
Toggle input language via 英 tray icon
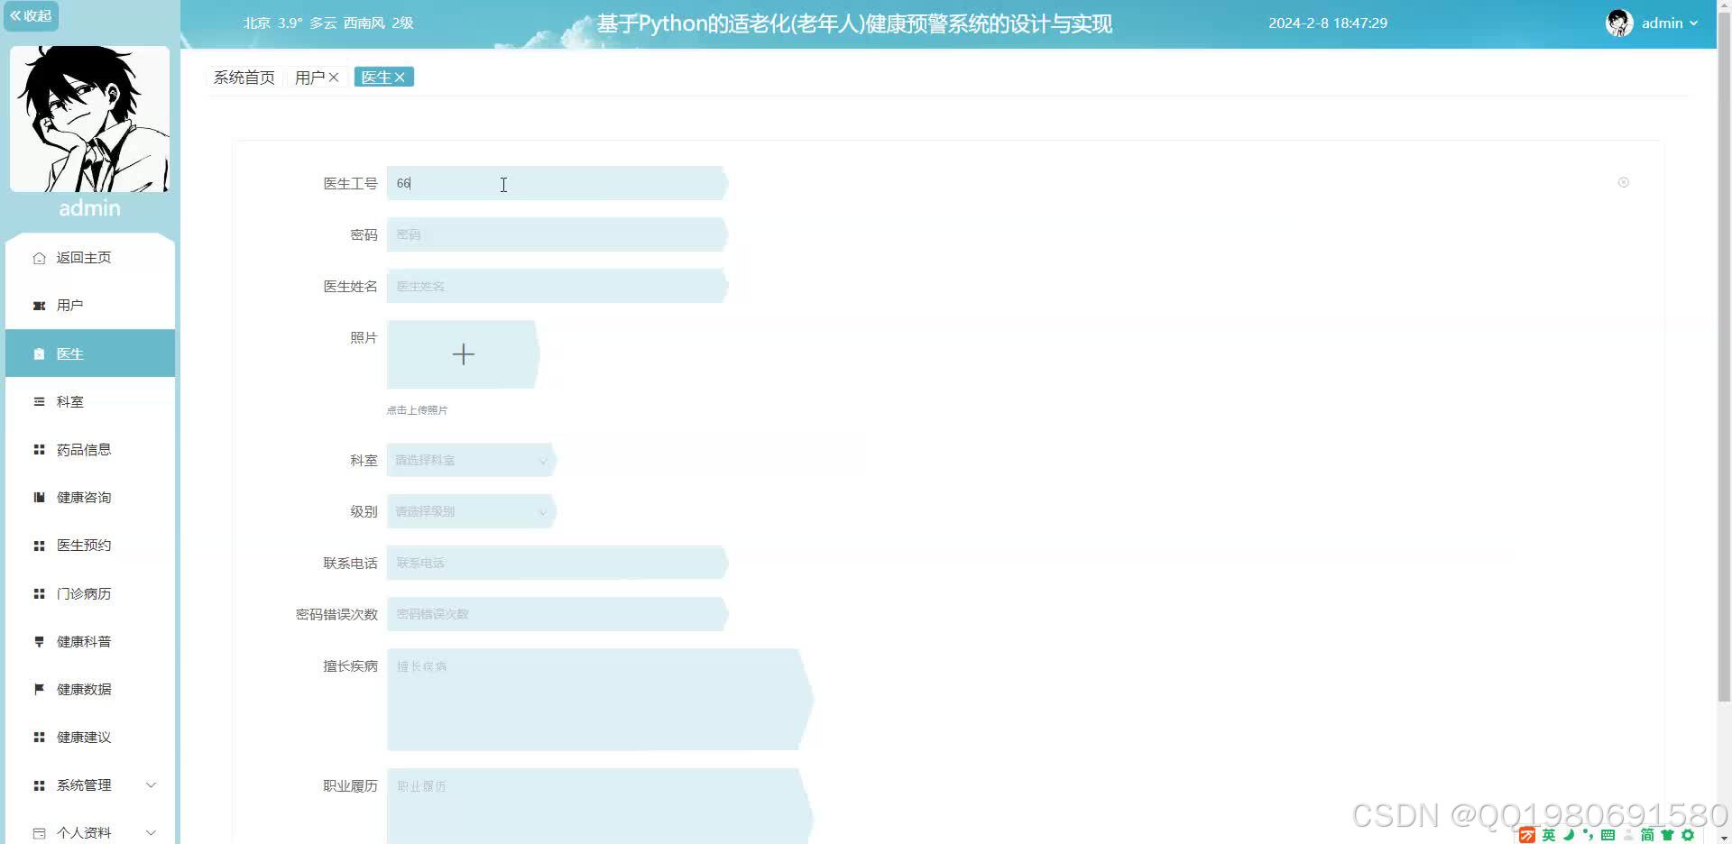pos(1548,835)
